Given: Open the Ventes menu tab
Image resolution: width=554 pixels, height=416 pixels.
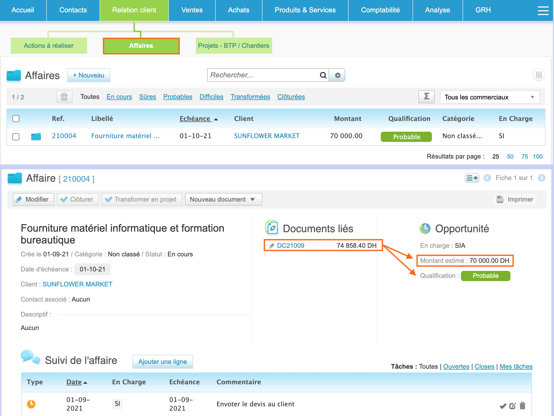Looking at the screenshot, I should click(x=192, y=10).
